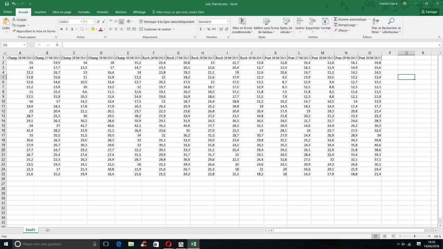Click Fusionner et centrer

[x=155, y=29]
